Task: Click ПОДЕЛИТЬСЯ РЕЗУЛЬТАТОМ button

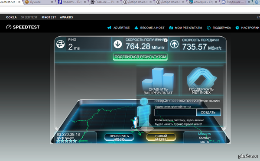Action: click(x=140, y=57)
